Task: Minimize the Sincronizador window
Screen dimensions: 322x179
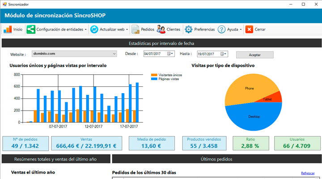Action: click(x=291, y=4)
